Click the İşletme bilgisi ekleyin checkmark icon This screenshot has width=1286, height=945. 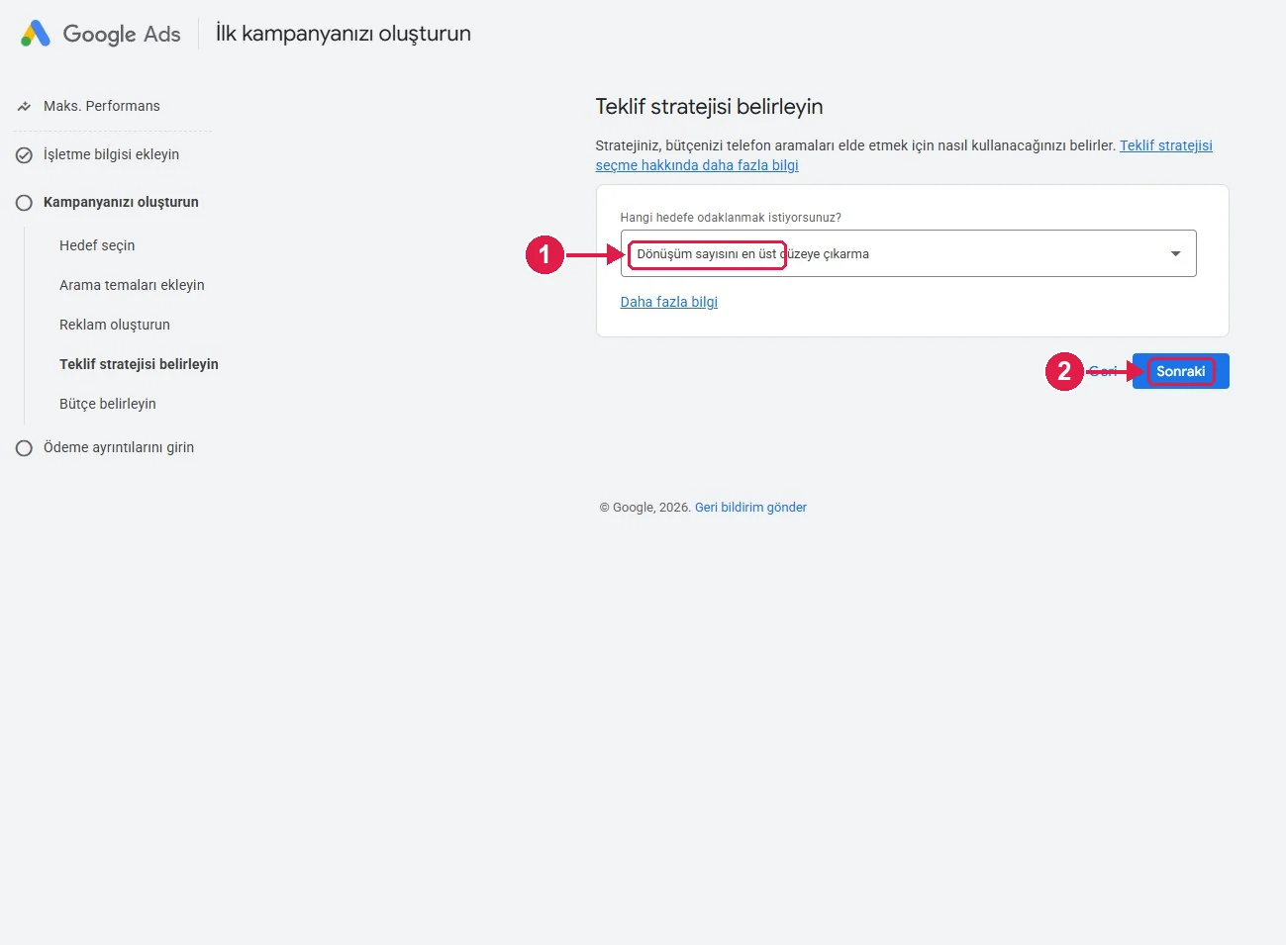pyautogui.click(x=24, y=155)
